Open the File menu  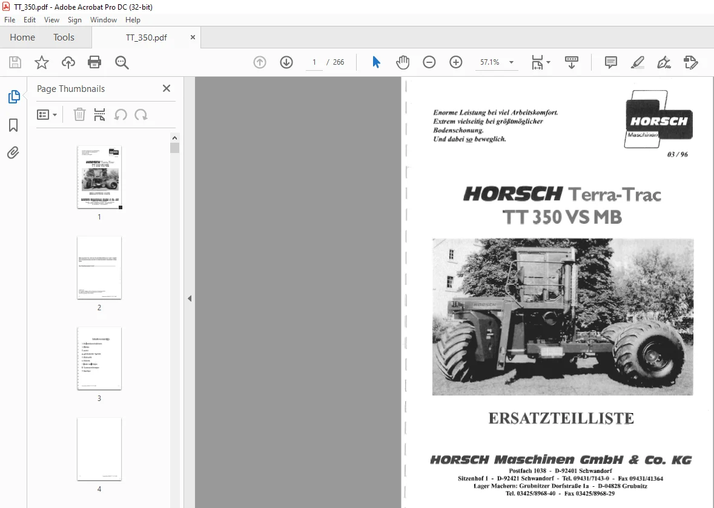[10, 20]
